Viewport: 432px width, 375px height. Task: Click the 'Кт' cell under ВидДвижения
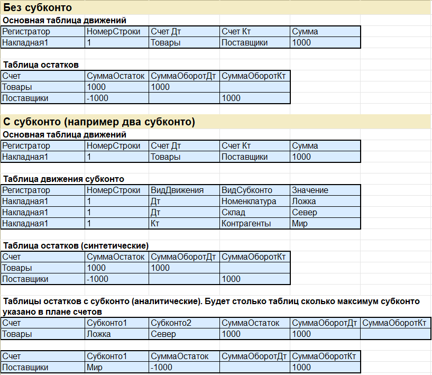click(x=184, y=223)
